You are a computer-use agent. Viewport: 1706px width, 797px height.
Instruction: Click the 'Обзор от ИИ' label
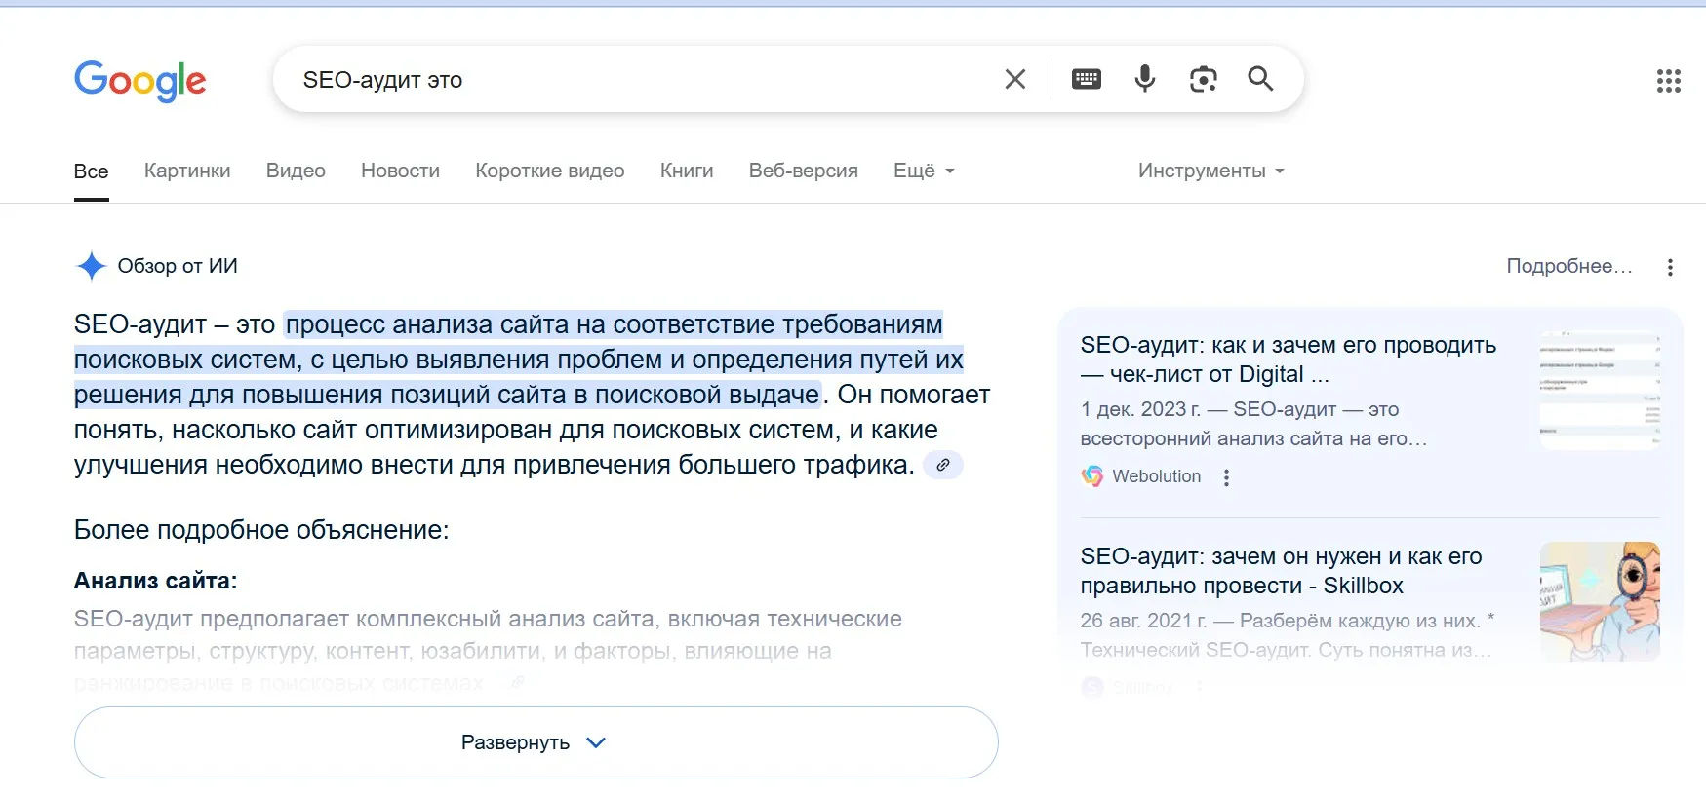(178, 266)
